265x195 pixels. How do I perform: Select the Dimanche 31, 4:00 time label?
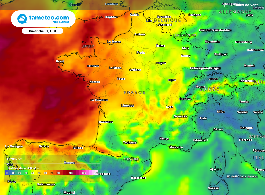pos(42,31)
